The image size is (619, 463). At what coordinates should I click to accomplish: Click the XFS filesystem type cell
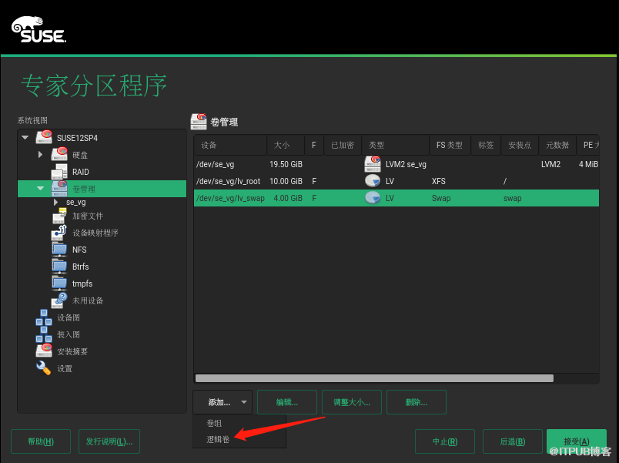click(439, 181)
